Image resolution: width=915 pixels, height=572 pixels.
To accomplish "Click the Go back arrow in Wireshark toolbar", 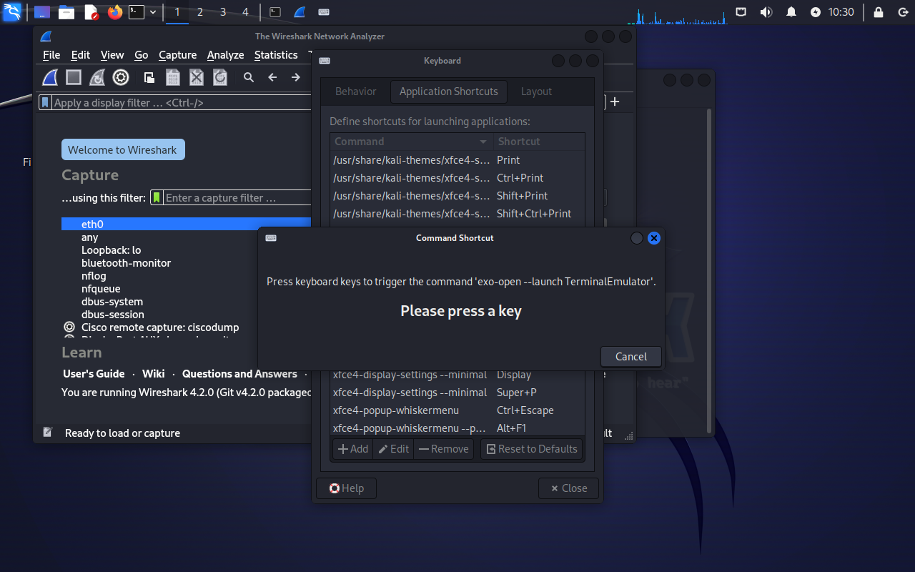I will point(272,77).
